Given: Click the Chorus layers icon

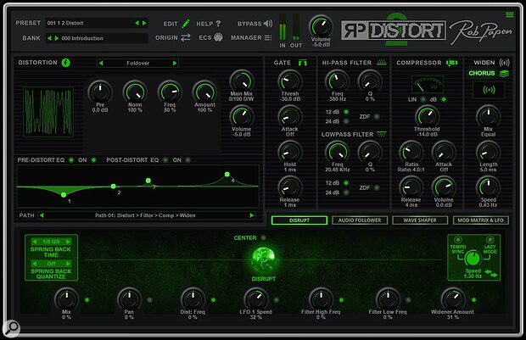Looking at the screenshot, I should point(504,74).
